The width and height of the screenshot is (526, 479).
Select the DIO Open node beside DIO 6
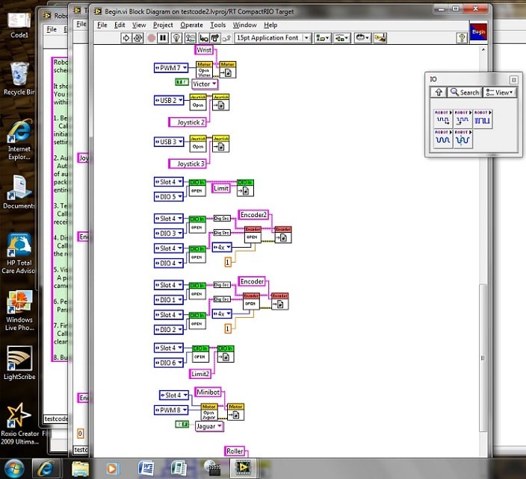[x=200, y=354]
